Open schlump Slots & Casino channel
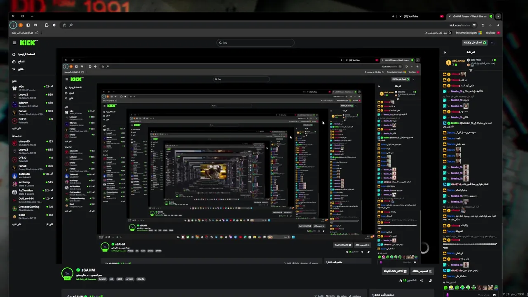Screen dimensions: 528x297 33,184
